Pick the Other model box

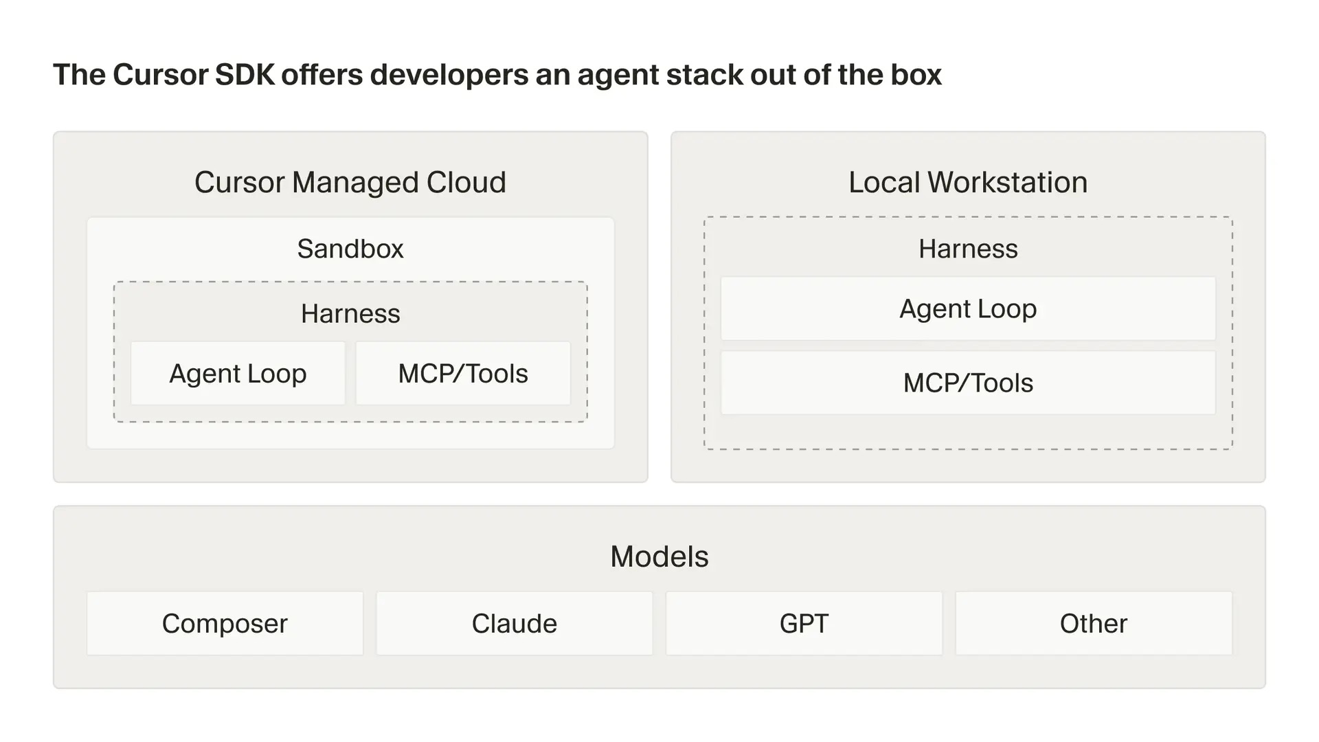(x=1093, y=623)
